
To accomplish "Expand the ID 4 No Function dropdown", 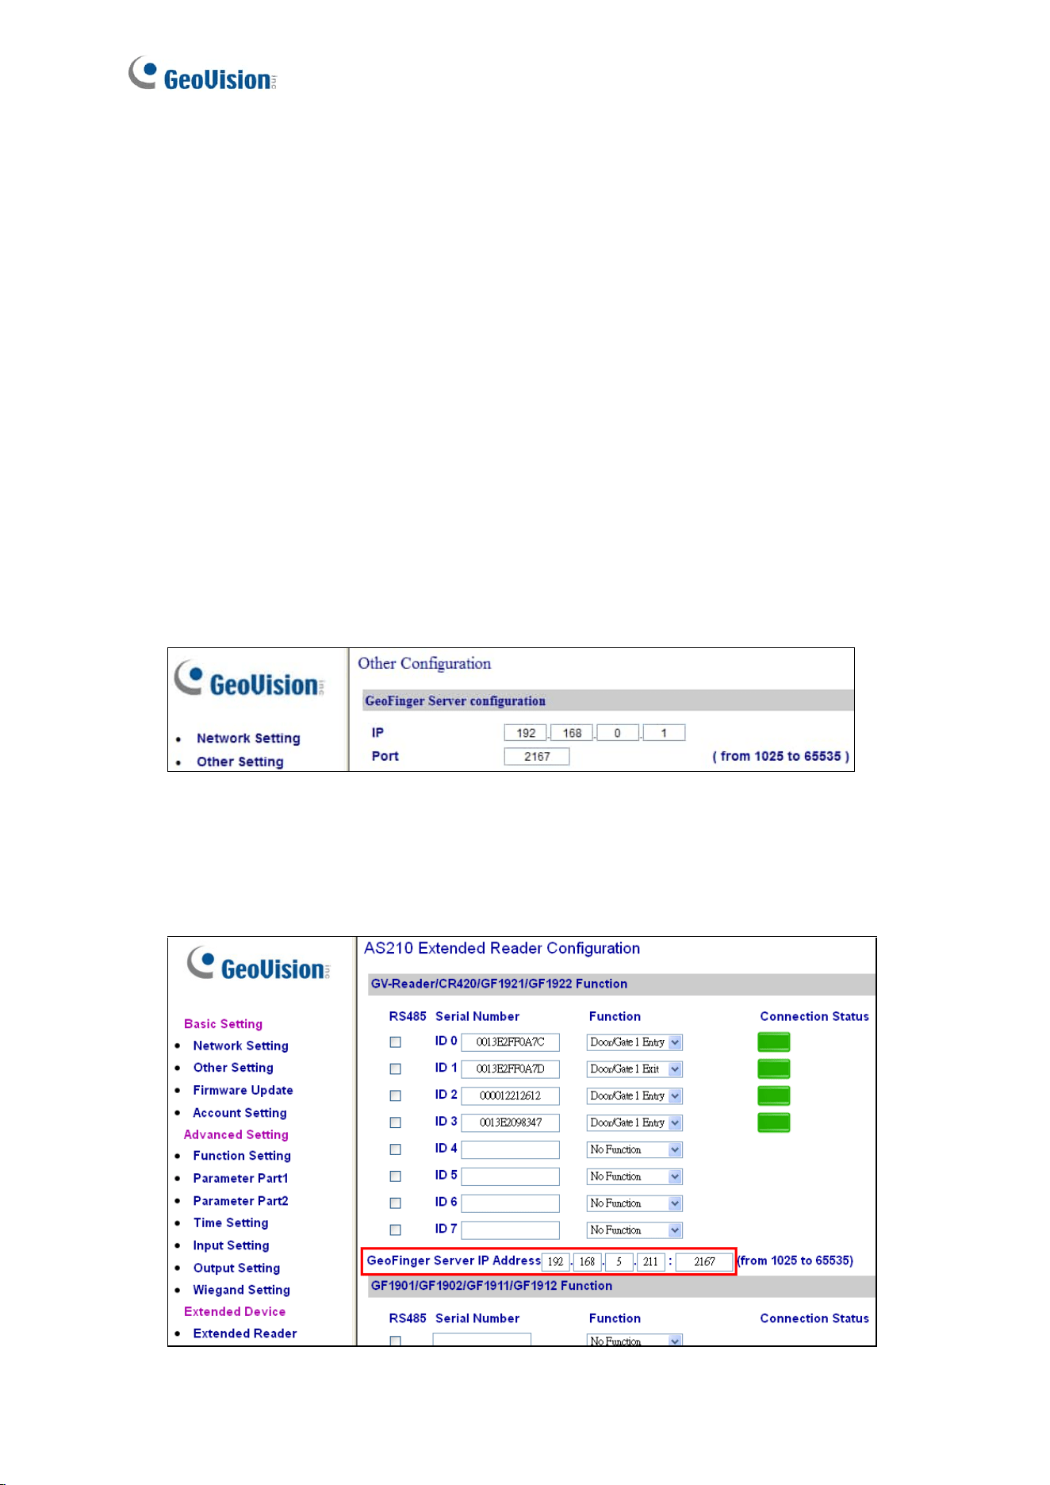I will point(634,1149).
